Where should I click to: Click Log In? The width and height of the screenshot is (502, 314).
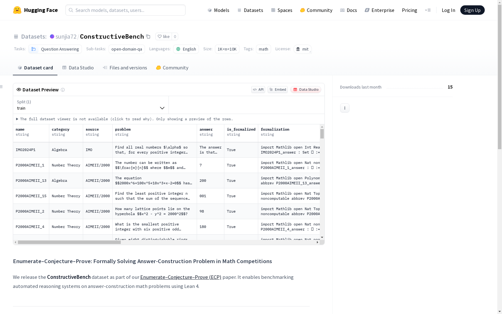(448, 10)
